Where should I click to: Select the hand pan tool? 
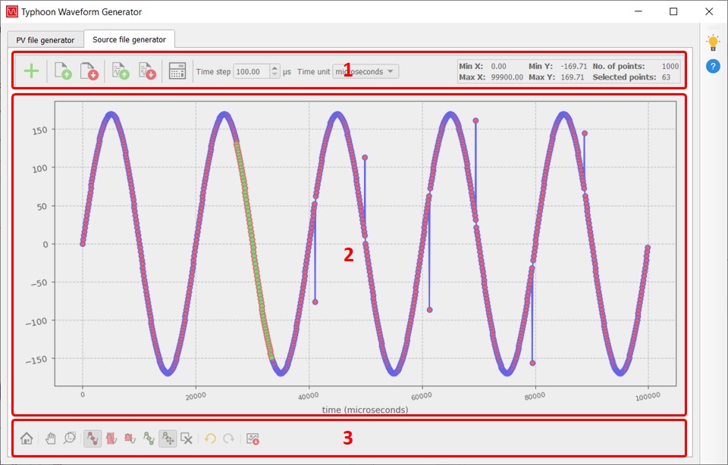(51, 438)
